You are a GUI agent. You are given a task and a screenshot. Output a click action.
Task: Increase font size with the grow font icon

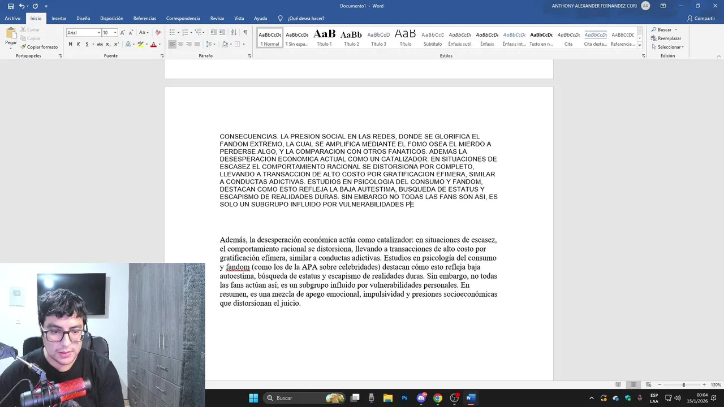click(x=123, y=32)
